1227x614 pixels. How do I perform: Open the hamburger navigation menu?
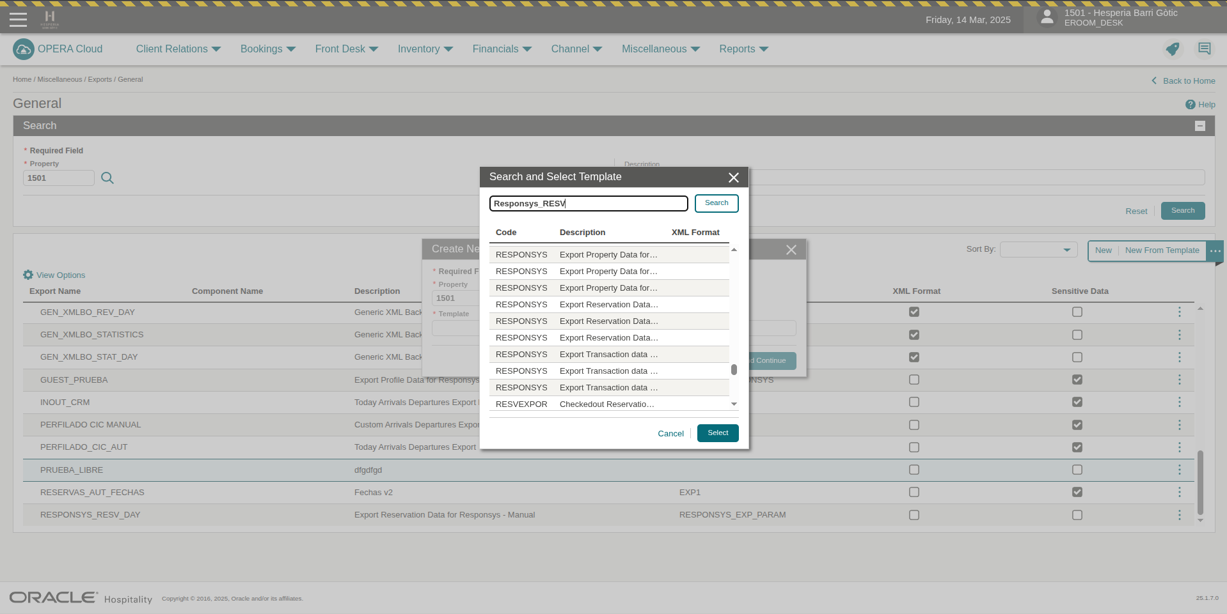pyautogui.click(x=19, y=20)
